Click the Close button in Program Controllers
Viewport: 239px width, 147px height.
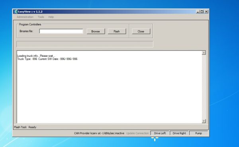[x=141, y=31]
